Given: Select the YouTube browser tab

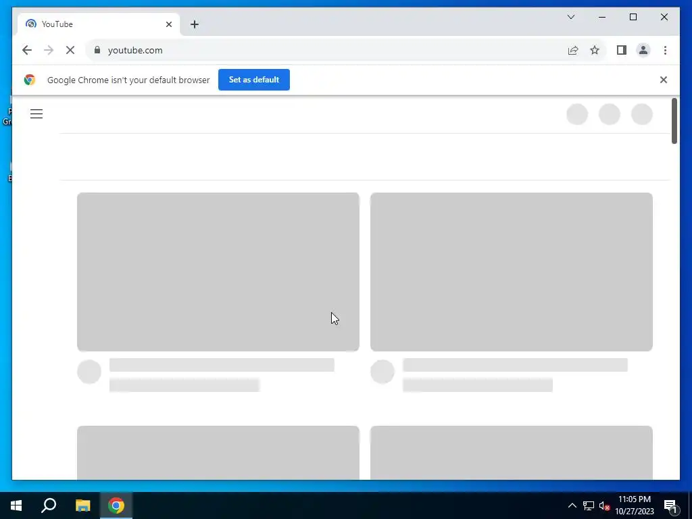Looking at the screenshot, I should point(98,24).
